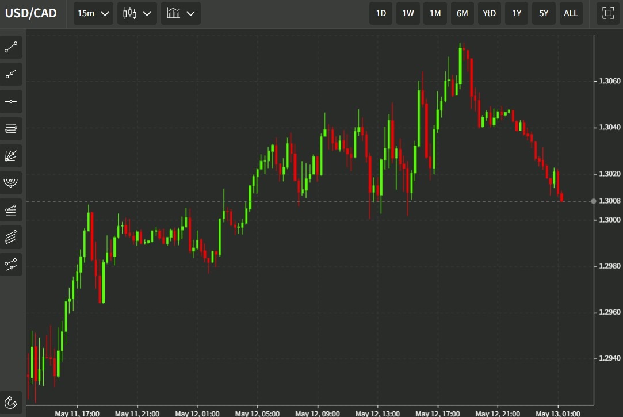Show the ALL time range

pyautogui.click(x=571, y=13)
